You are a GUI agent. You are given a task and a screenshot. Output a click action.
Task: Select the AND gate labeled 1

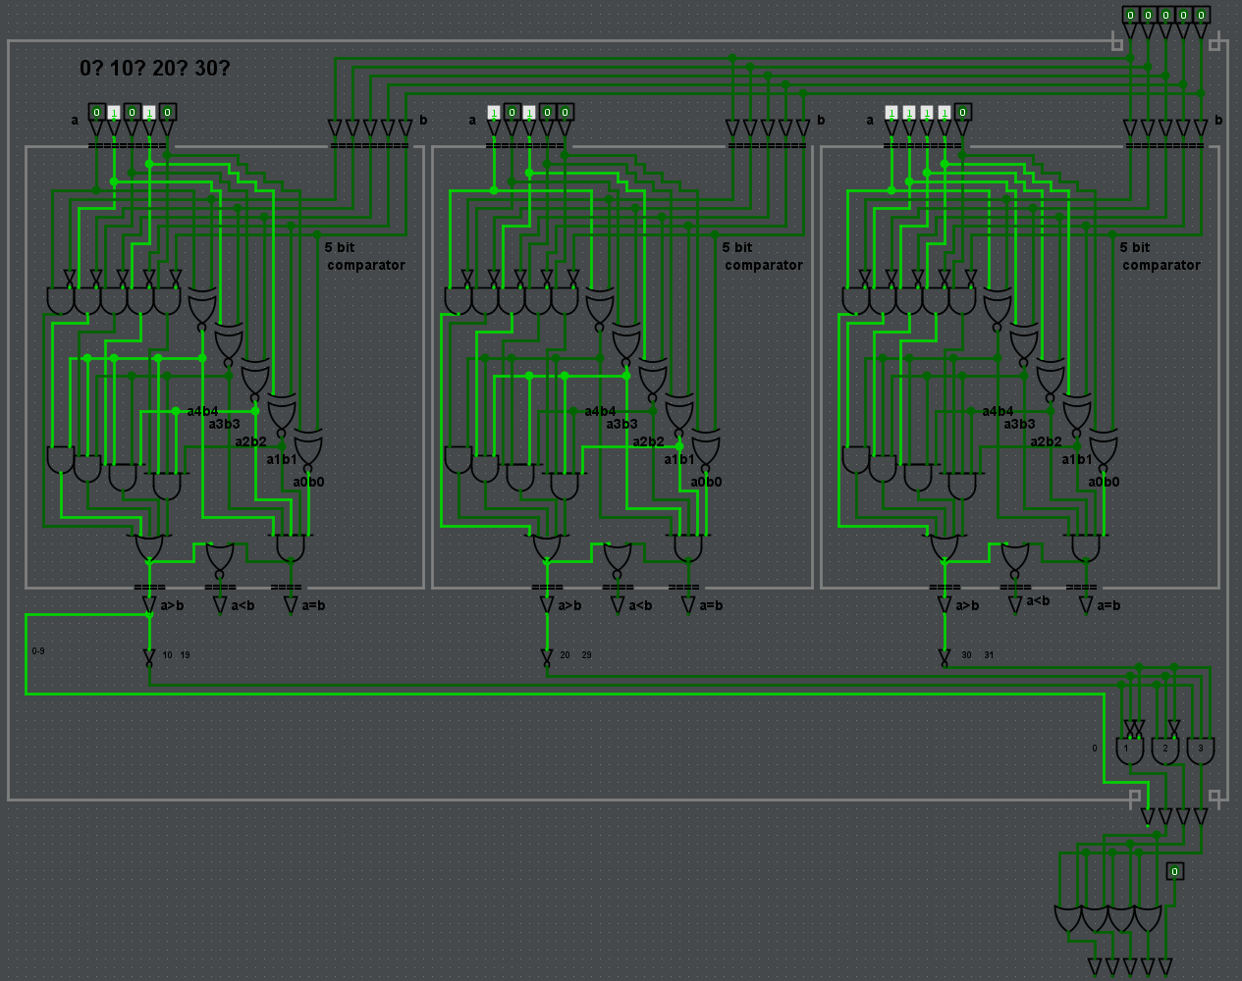point(1129,750)
